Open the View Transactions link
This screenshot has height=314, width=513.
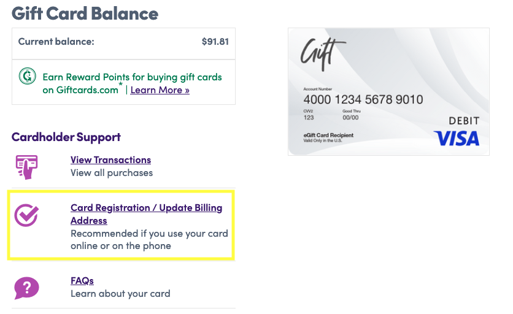pyautogui.click(x=110, y=160)
